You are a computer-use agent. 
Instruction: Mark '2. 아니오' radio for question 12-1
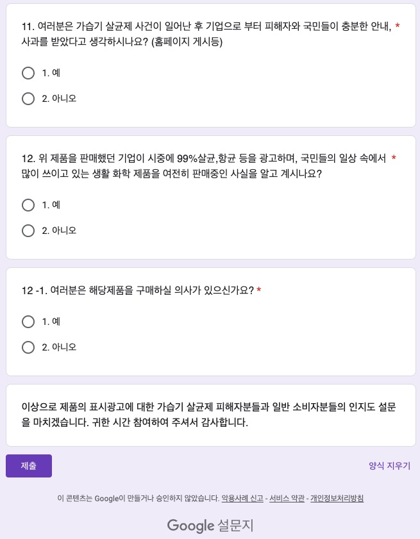point(28,347)
